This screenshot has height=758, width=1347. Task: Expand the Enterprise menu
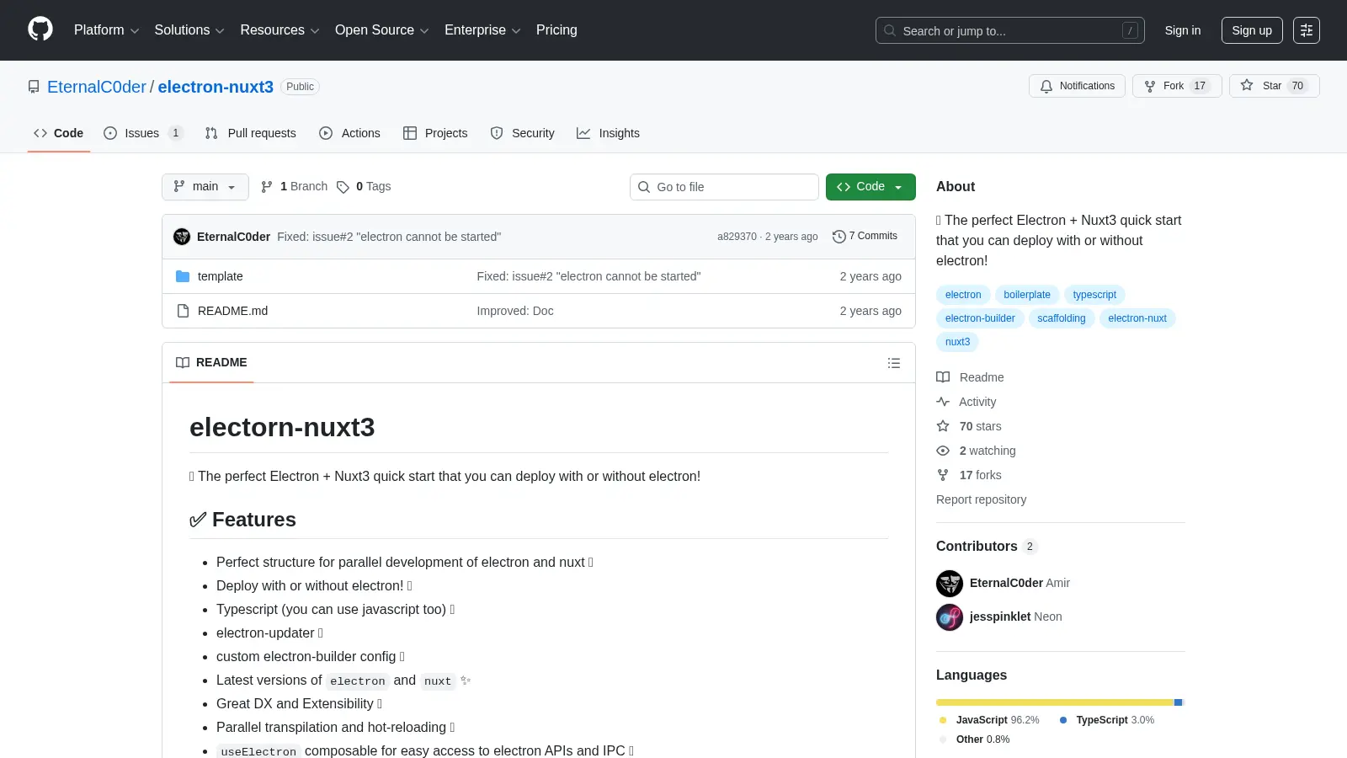pos(482,30)
